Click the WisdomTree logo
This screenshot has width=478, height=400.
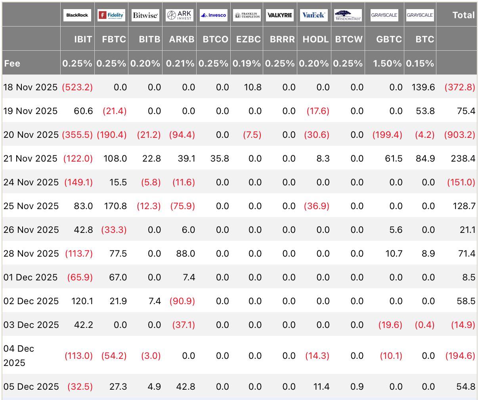pos(348,15)
